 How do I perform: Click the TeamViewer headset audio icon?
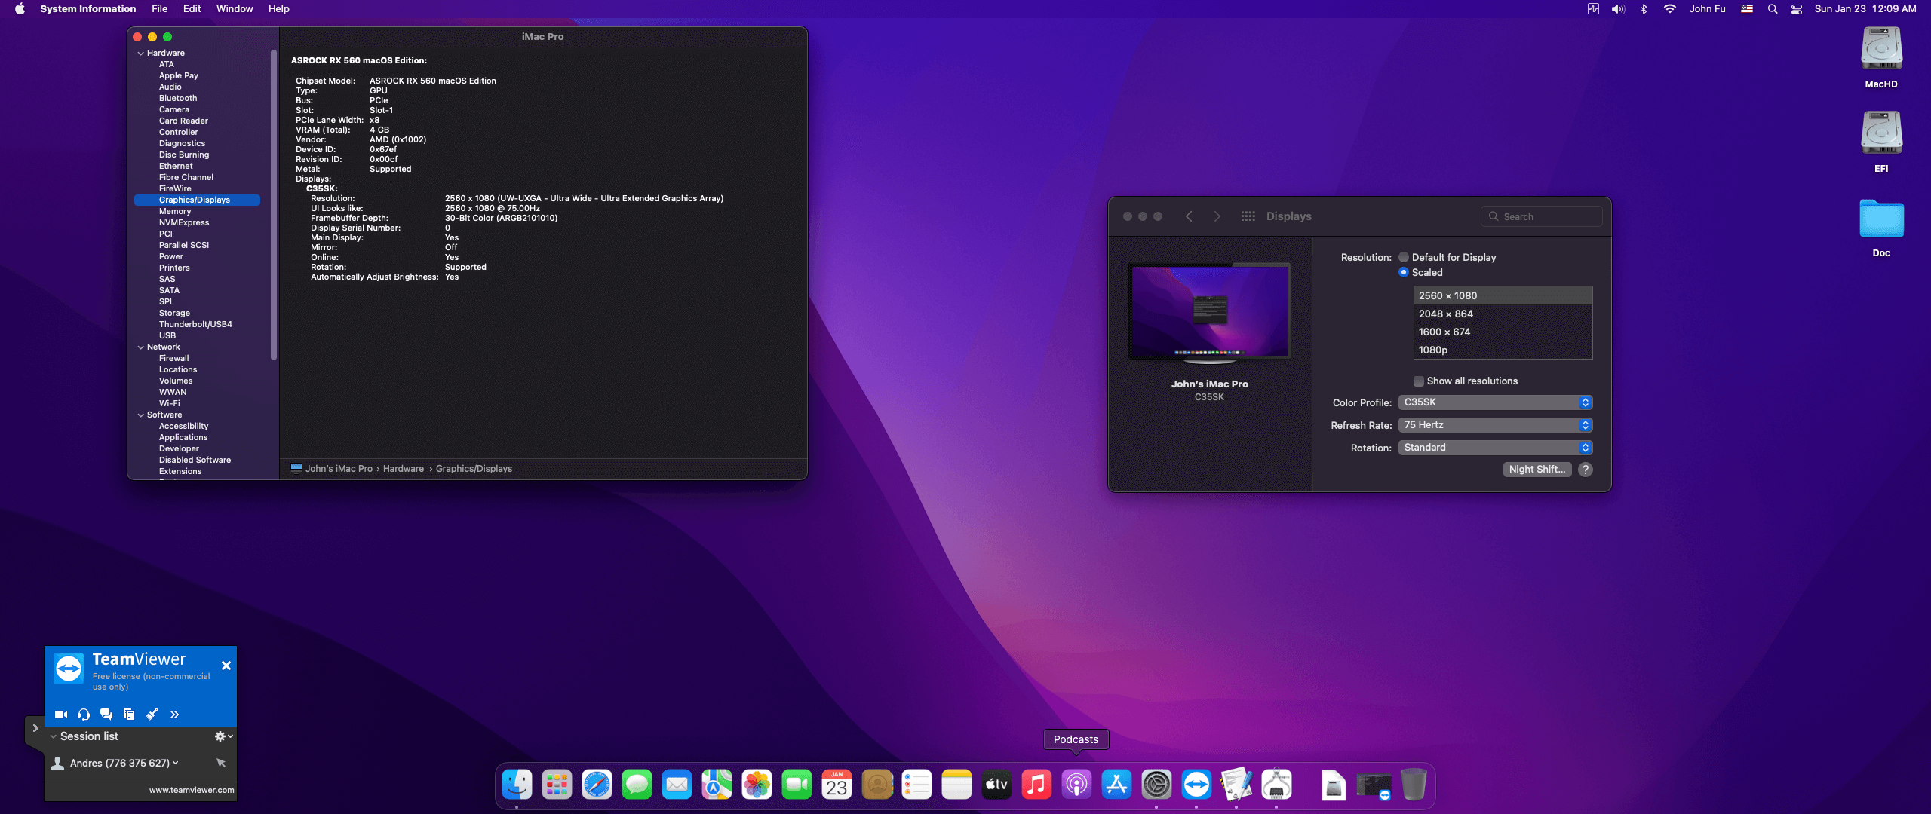84,714
